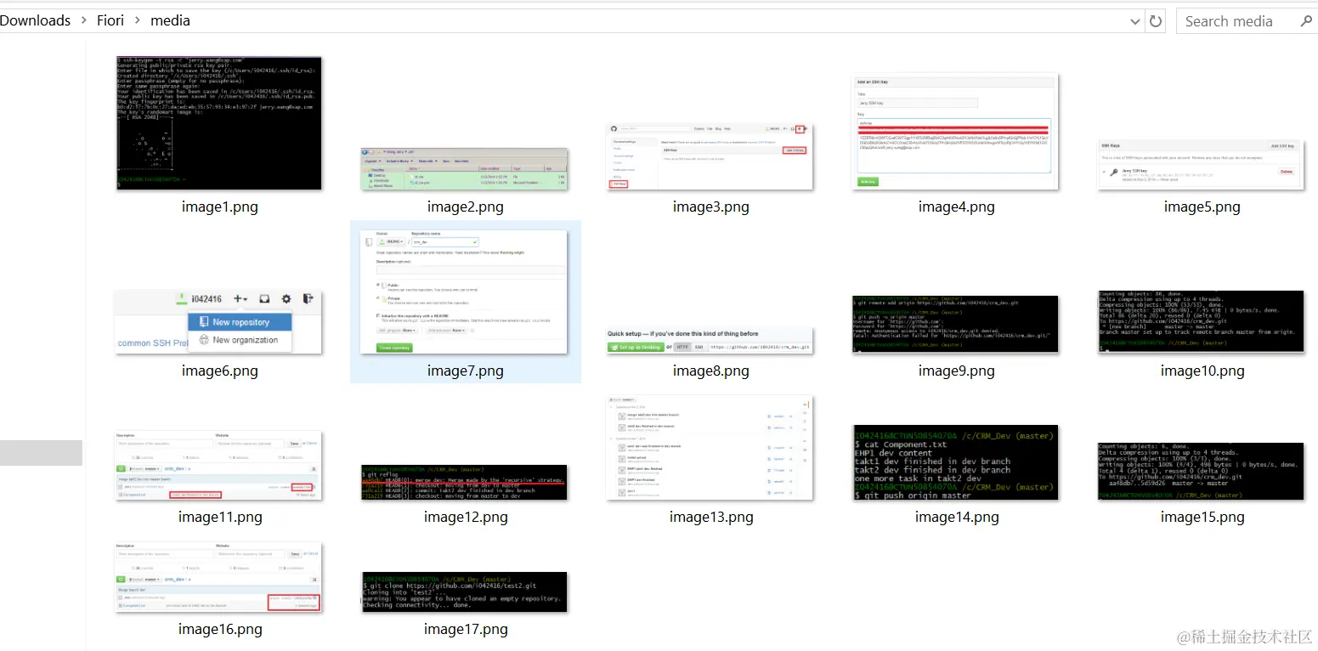Click the image9.png file name
Image resolution: width=1318 pixels, height=651 pixels.
tap(956, 371)
